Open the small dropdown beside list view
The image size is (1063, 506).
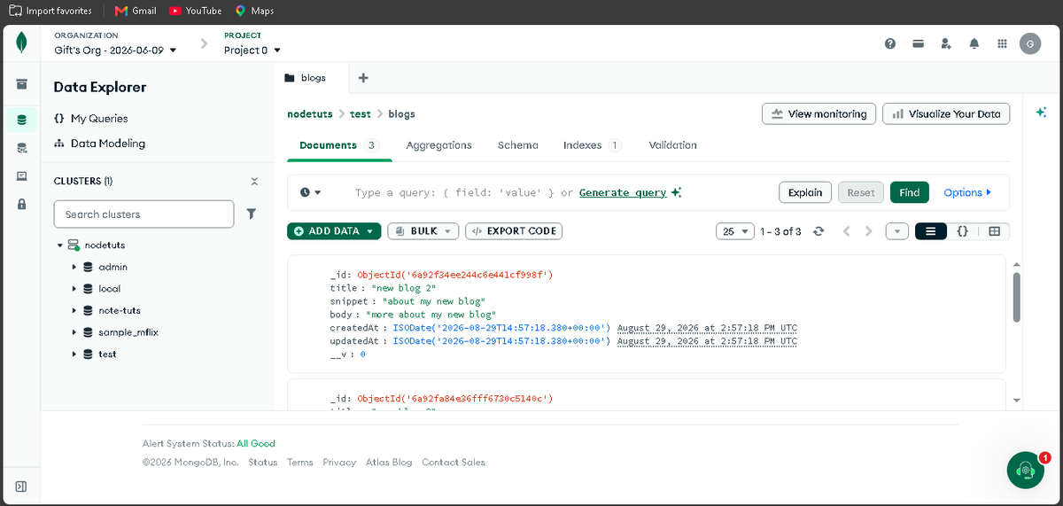[x=896, y=231]
